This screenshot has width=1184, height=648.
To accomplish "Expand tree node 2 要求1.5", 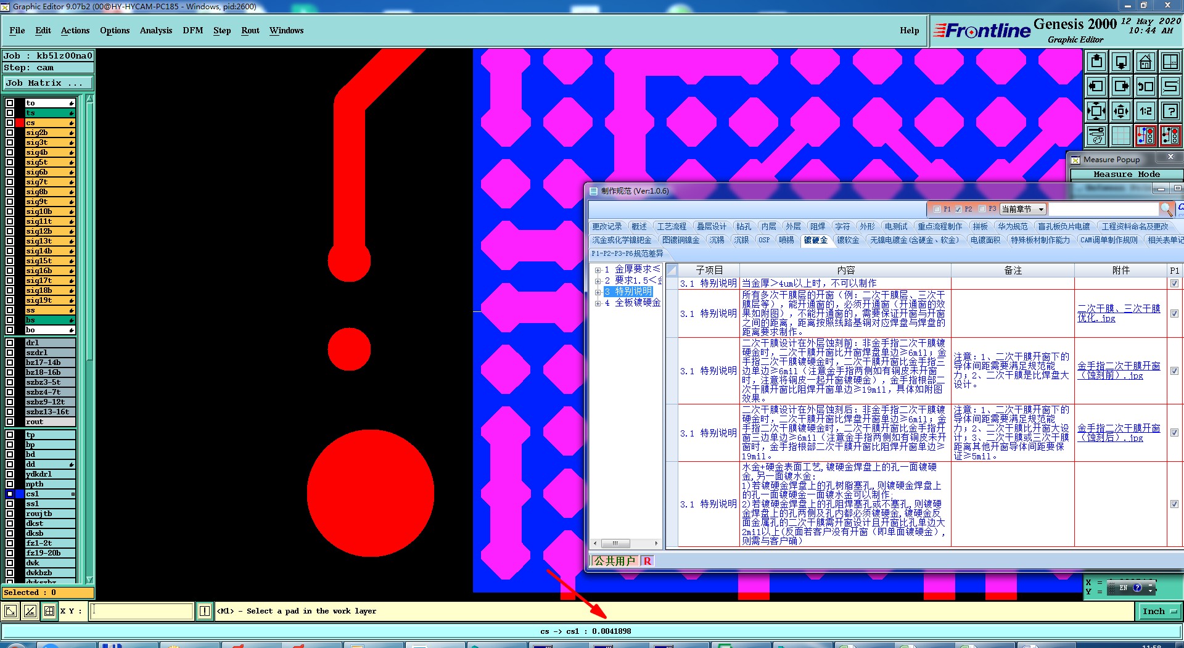I will point(598,281).
